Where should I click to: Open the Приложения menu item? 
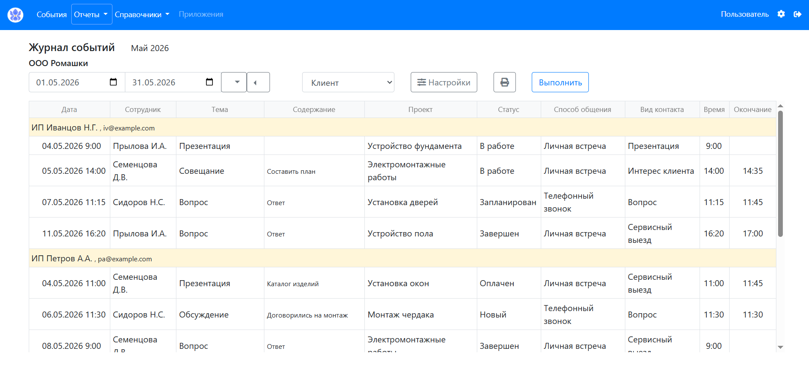201,14
